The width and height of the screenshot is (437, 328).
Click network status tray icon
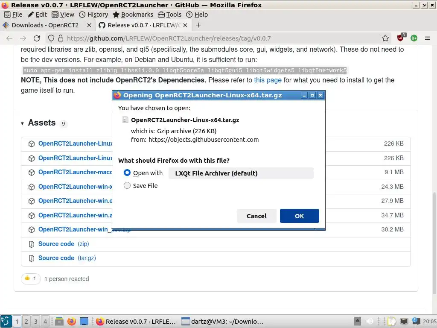(x=404, y=321)
